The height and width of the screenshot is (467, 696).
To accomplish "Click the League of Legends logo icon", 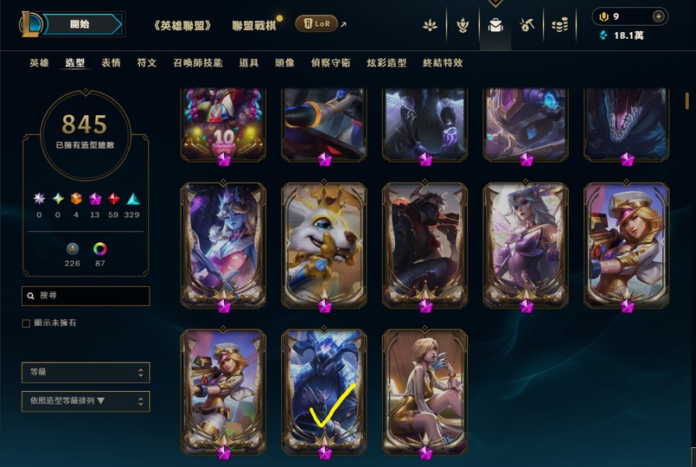I will point(30,24).
